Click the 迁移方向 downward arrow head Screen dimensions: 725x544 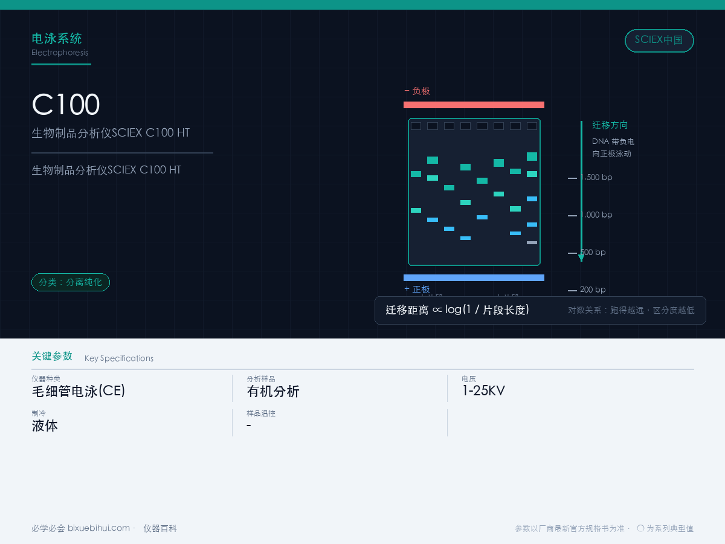581,257
